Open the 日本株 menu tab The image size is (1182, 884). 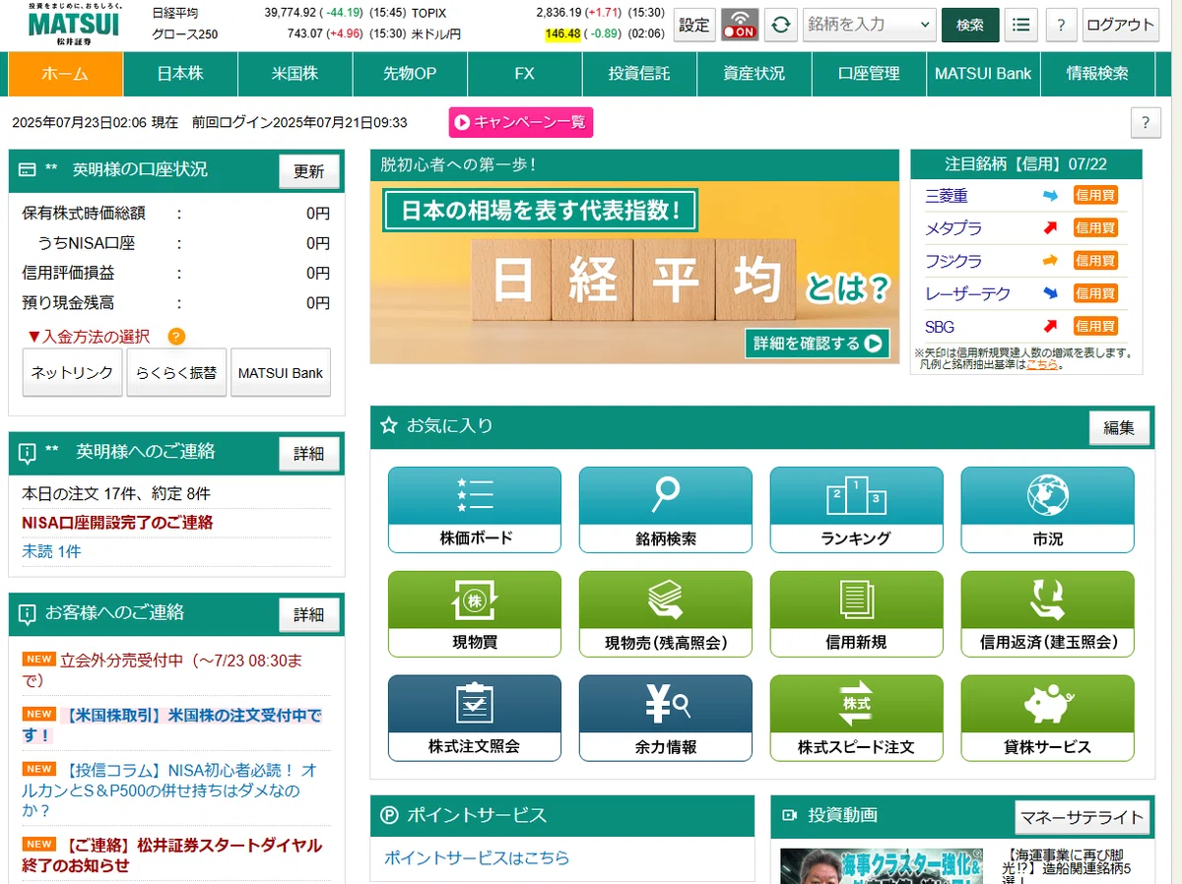click(180, 74)
